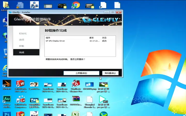Select the Network globe desktop icon

5,37
